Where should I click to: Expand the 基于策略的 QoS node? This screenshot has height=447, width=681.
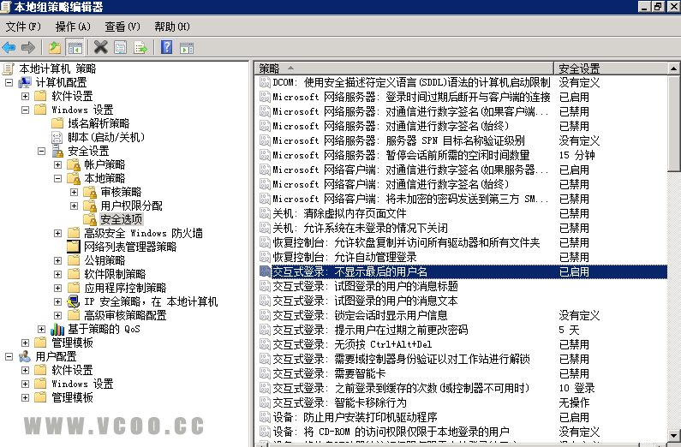[41, 329]
